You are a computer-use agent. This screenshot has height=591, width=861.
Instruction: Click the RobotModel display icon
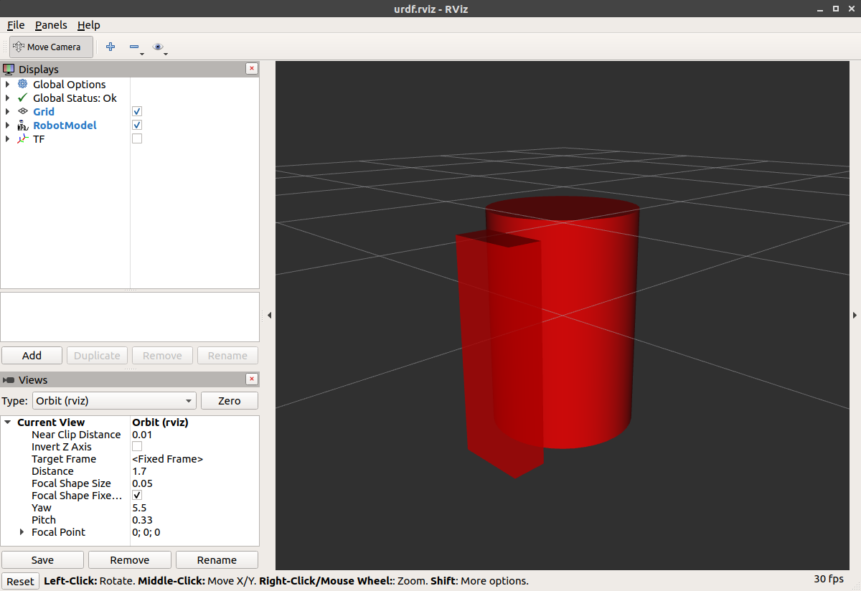click(22, 125)
